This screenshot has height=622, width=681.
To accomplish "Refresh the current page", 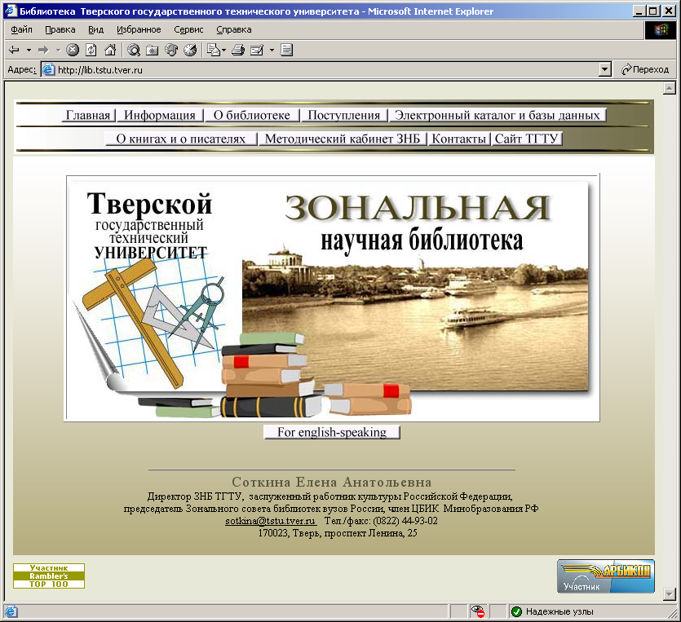I will [91, 50].
